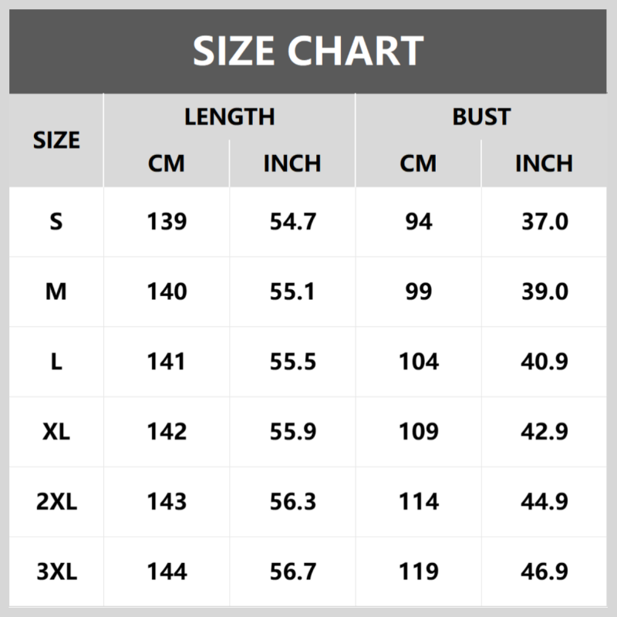The image size is (617, 617).
Task: Select the 55.1 inch length value
Action: [292, 292]
